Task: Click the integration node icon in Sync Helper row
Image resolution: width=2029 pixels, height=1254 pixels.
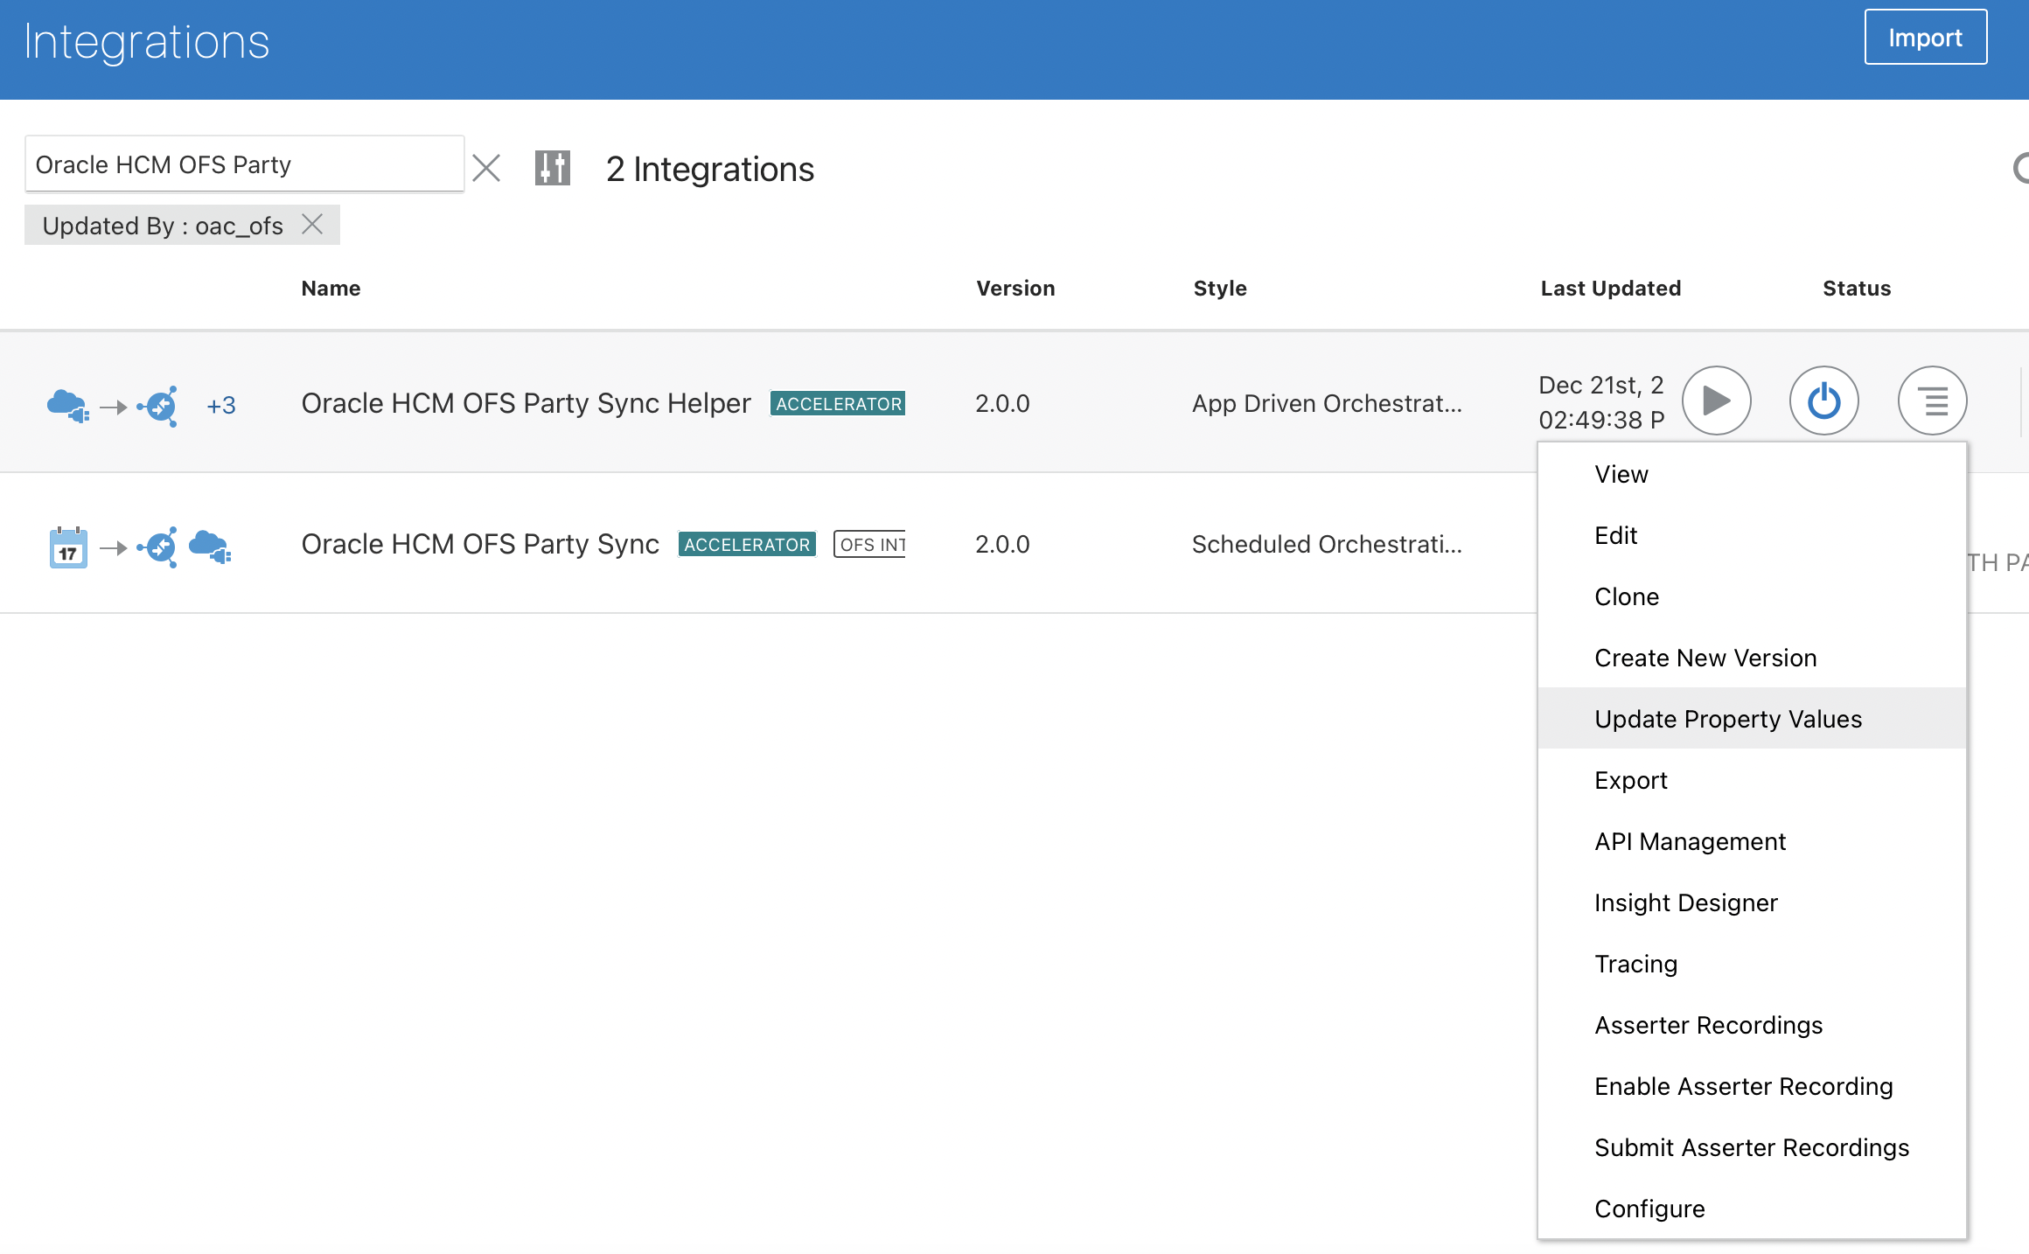Action: point(159,406)
